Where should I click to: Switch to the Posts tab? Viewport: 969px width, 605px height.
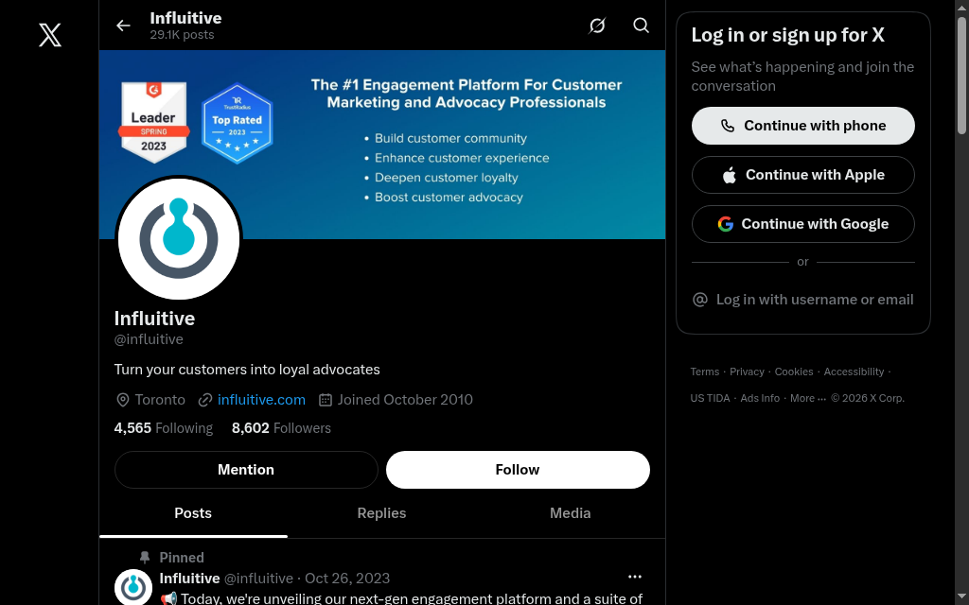tap(193, 513)
